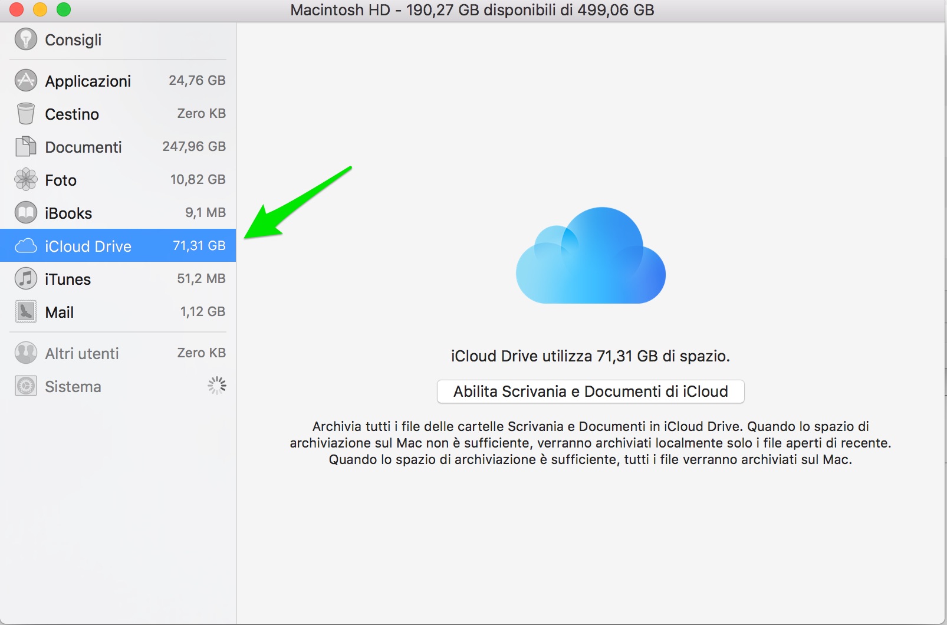Image resolution: width=947 pixels, height=625 pixels.
Task: Select the Cestino label in sidebar
Action: (72, 114)
